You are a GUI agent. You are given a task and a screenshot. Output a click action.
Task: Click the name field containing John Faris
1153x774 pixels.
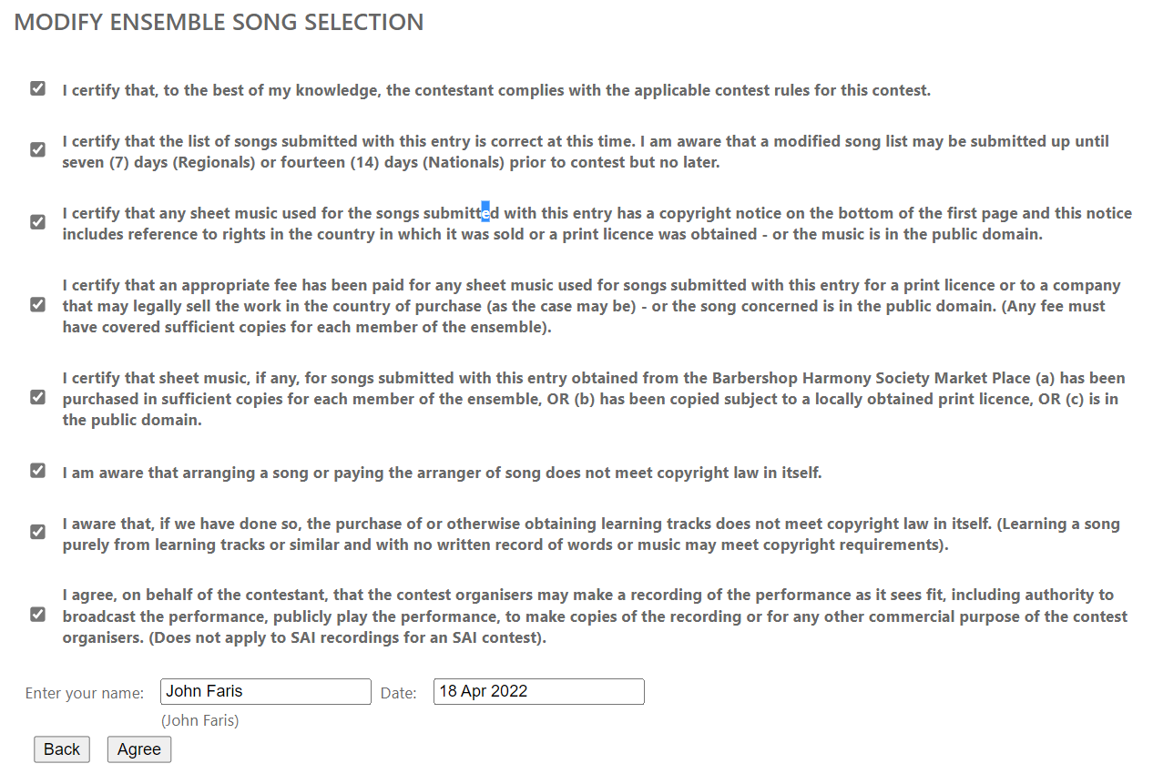pos(266,691)
